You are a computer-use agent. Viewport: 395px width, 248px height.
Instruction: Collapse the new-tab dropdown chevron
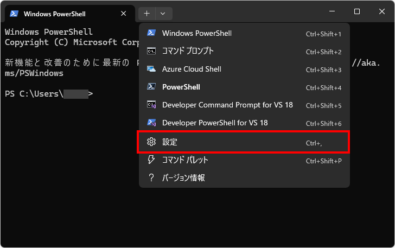point(163,14)
